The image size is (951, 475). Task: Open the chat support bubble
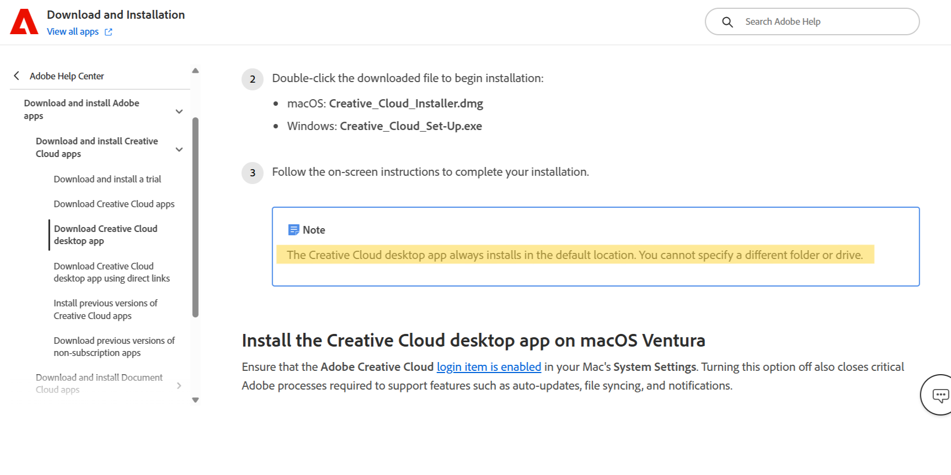(940, 395)
